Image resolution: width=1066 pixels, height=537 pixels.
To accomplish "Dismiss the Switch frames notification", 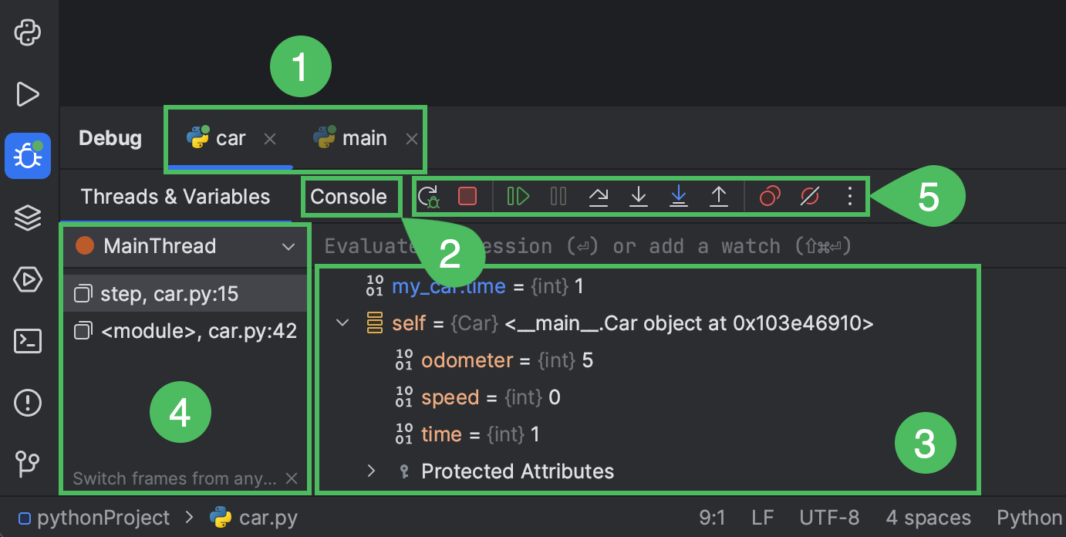I will point(291,478).
